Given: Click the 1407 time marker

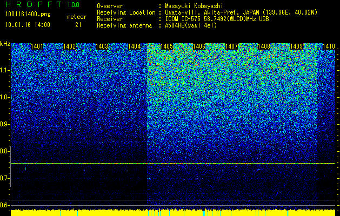Looking at the screenshot, I should [x=231, y=46].
